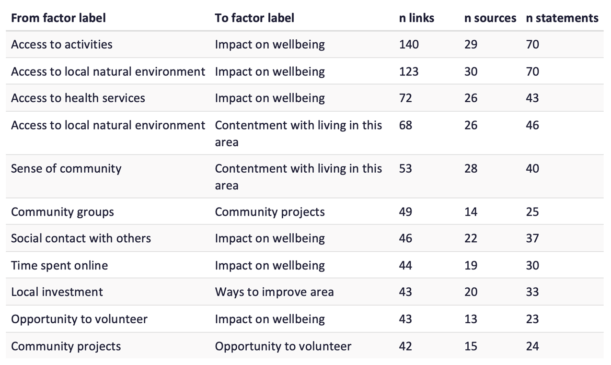Viewport: 611px width, 365px height.
Task: Click the "Time spent online" cell
Action: click(x=59, y=266)
